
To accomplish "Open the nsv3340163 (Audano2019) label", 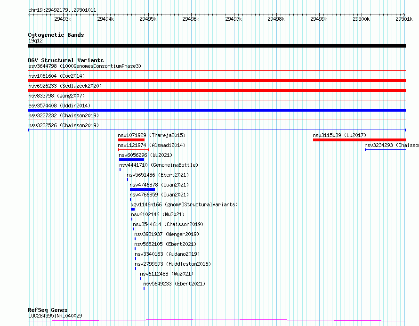I will 167,254.
